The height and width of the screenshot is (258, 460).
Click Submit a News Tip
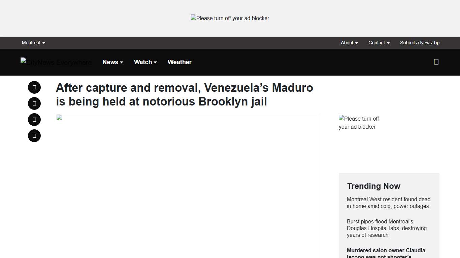coord(420,43)
